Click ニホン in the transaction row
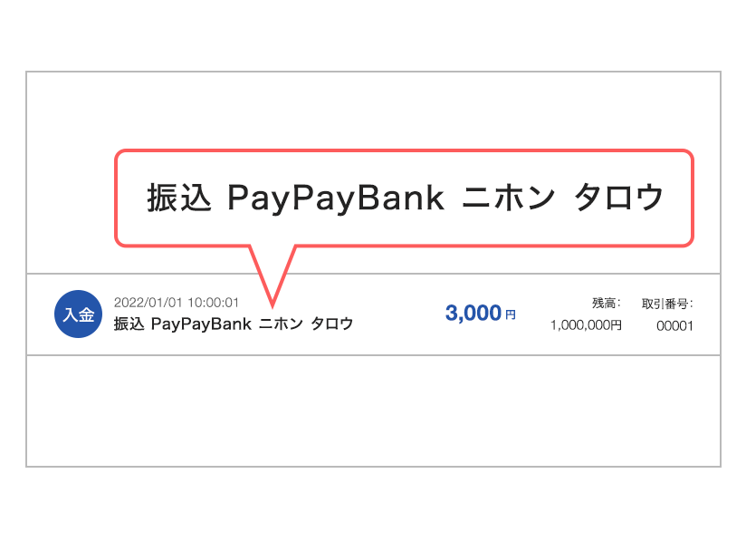746x551 pixels. click(x=281, y=324)
